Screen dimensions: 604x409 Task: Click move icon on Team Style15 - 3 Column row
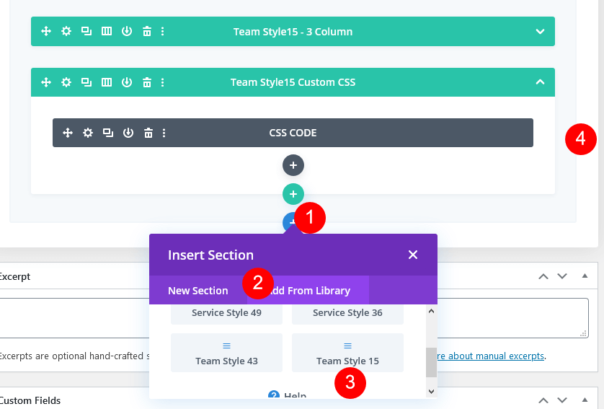click(46, 31)
